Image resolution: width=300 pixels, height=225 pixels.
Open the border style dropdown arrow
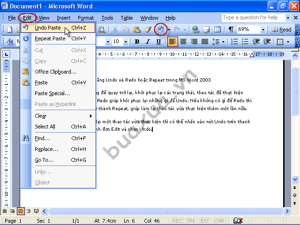(x=288, y=42)
